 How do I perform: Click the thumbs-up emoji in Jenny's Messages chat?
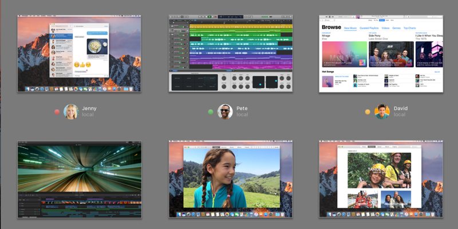(82, 66)
